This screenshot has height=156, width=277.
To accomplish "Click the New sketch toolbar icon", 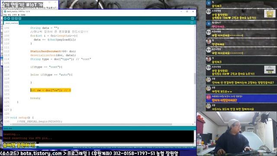I will pyautogui.click(x=13, y=18).
